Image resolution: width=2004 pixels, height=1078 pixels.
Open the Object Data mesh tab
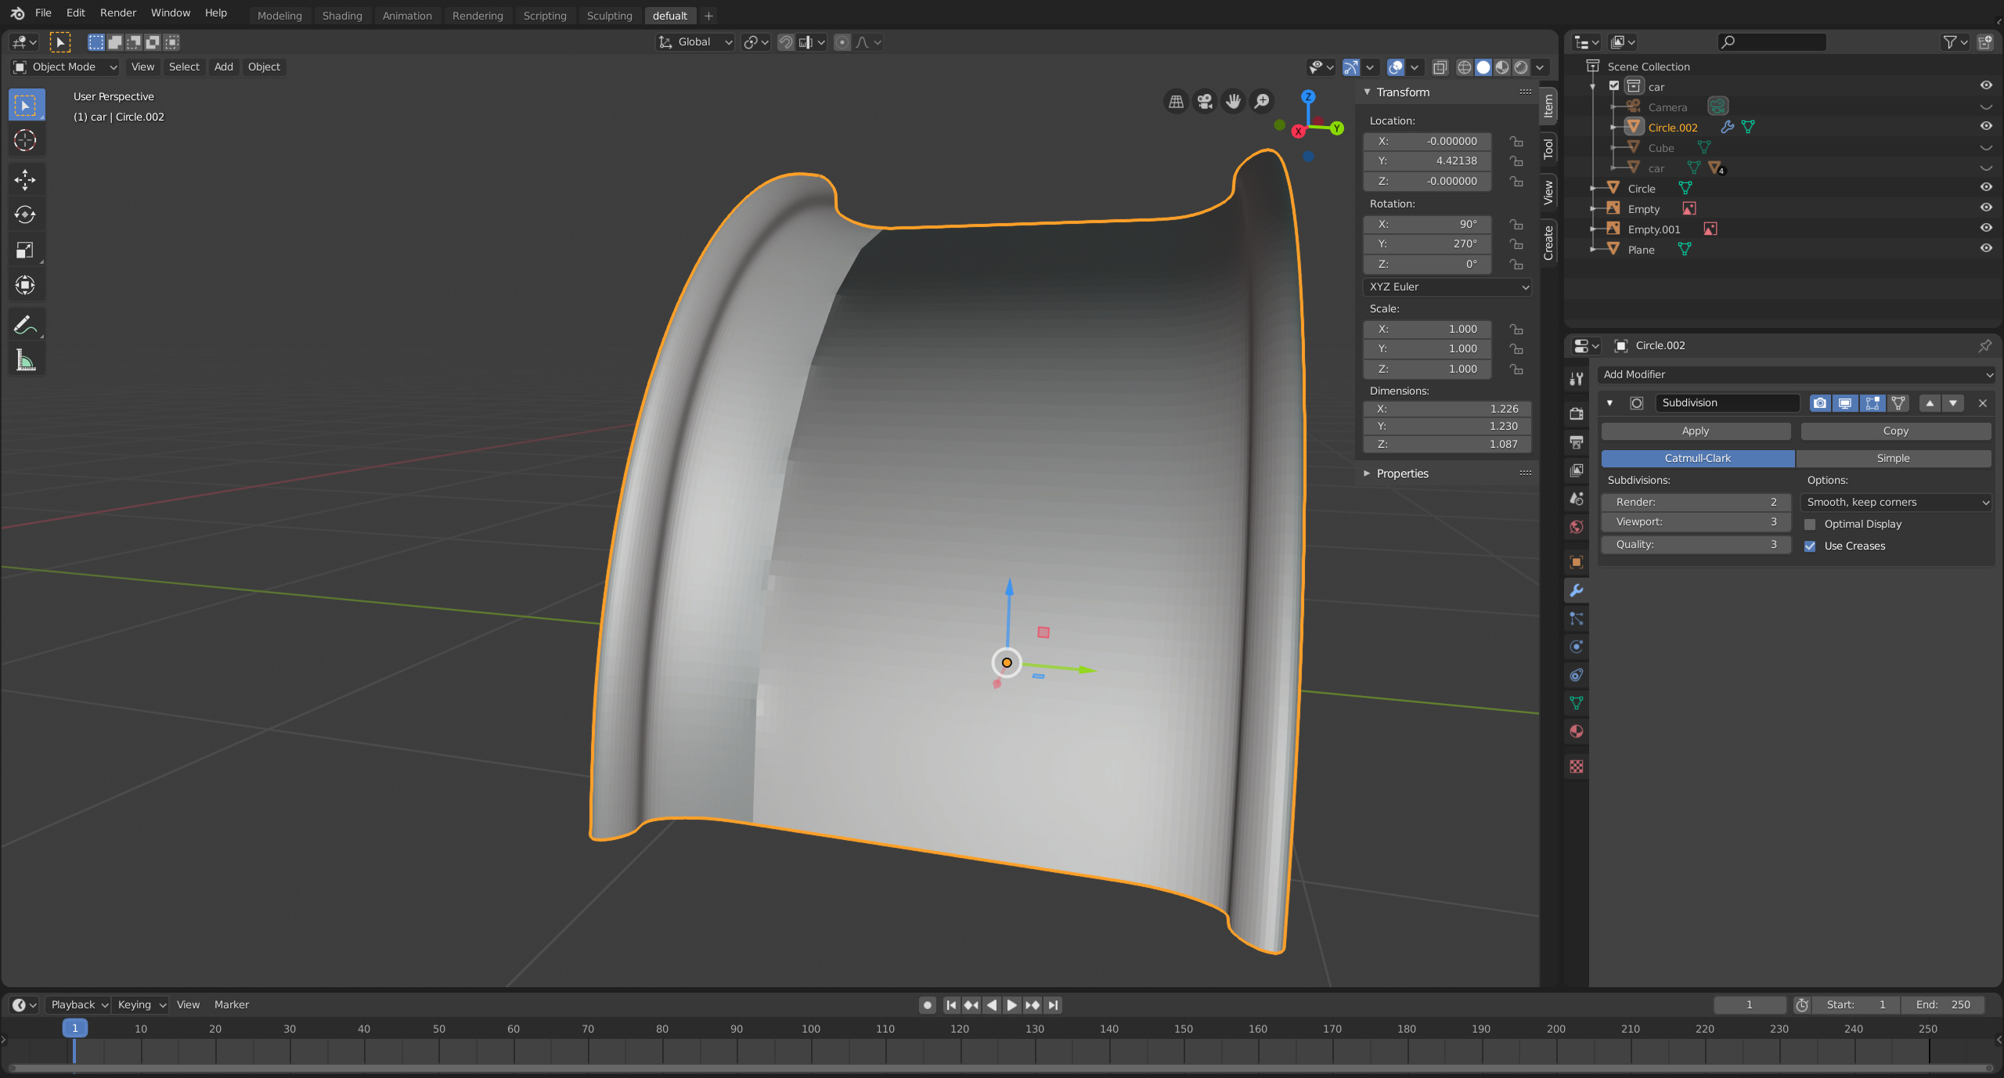click(x=1577, y=703)
